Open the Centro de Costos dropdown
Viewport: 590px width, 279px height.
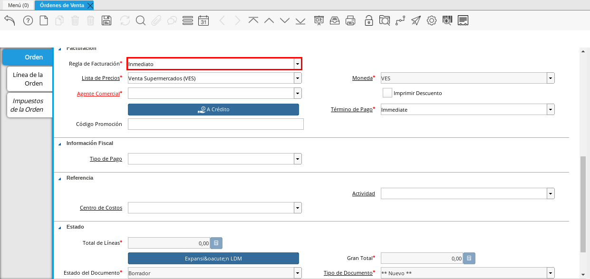(298, 208)
